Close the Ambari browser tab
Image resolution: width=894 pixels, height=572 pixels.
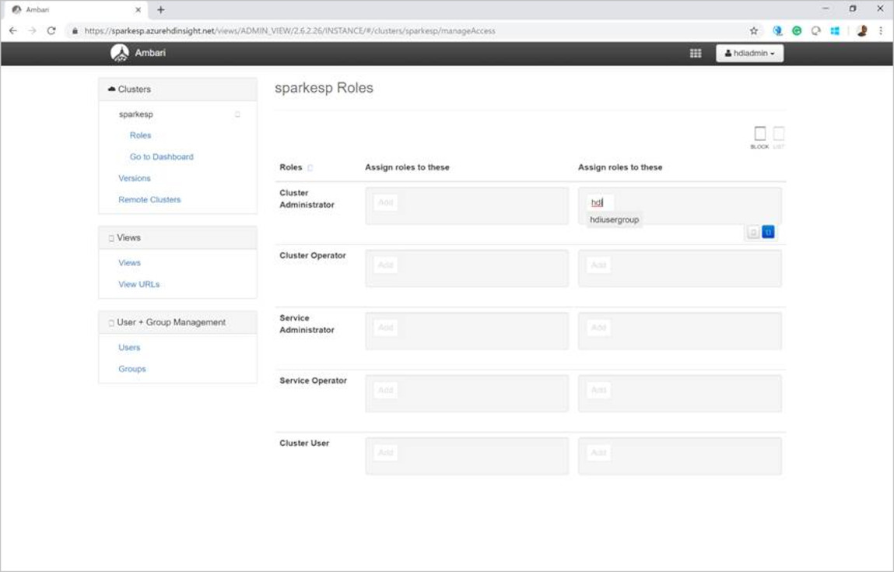138,9
